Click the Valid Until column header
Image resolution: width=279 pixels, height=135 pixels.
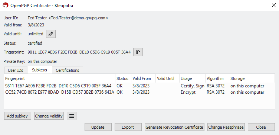click(167, 78)
